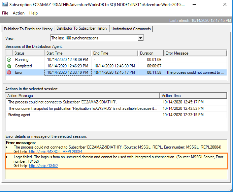This screenshot has width=233, height=192.
Task: Click the 'The last 100 synchronizations' combo box
Action: click(97, 38)
